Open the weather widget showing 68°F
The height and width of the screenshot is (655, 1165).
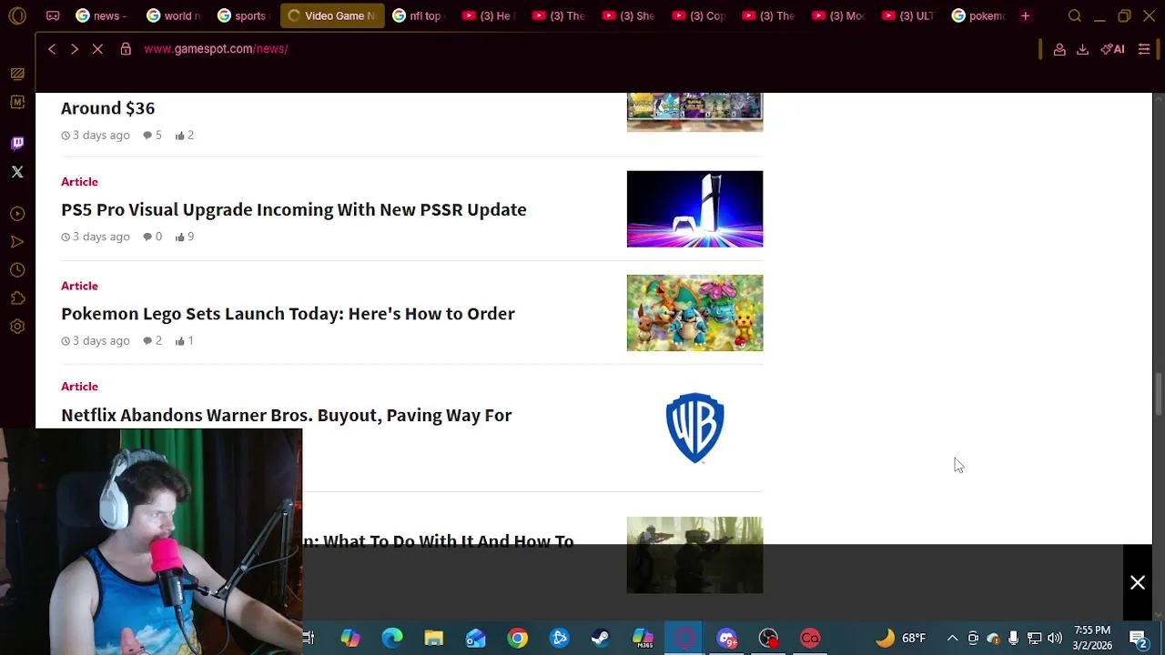901,638
